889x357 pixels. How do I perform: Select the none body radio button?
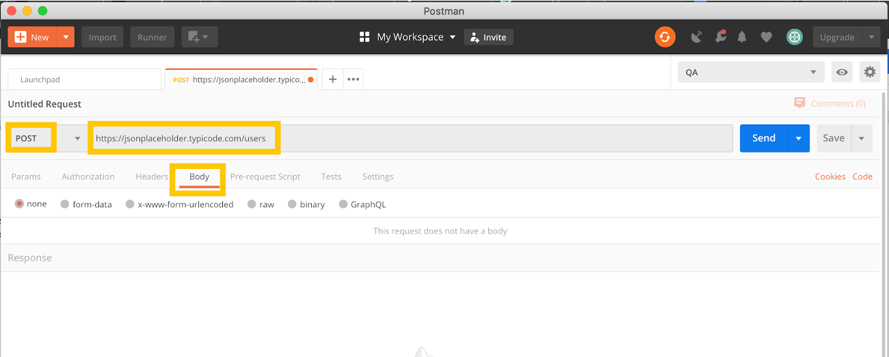[19, 204]
